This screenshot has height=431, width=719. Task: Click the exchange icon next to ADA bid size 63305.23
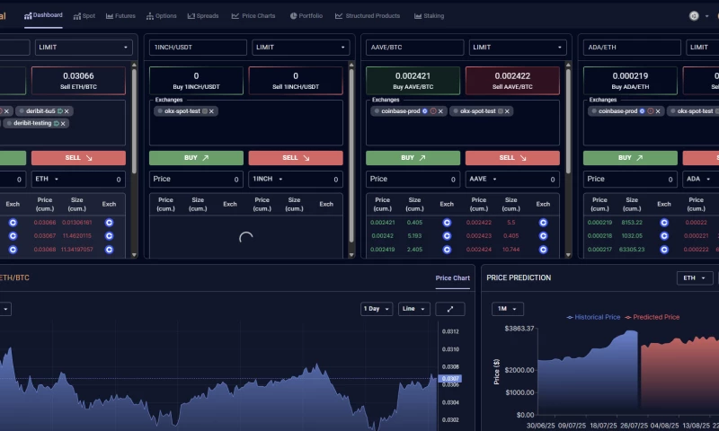point(664,250)
